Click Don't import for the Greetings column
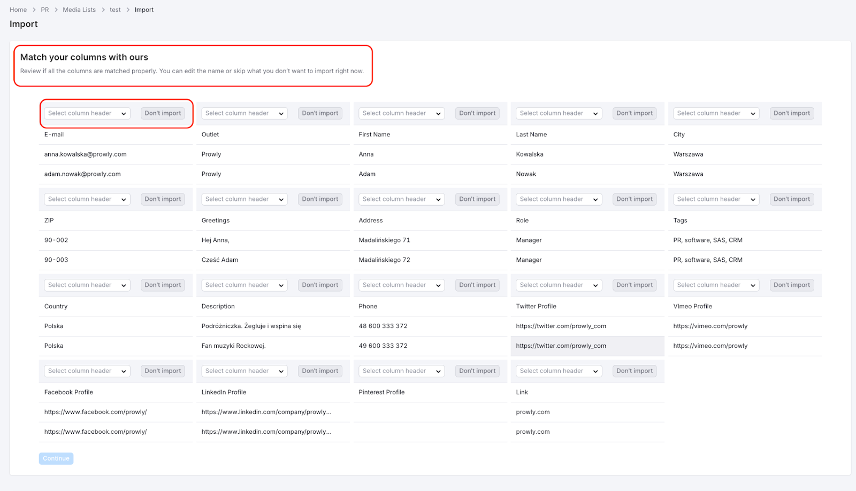The height and width of the screenshot is (491, 856). [x=319, y=199]
